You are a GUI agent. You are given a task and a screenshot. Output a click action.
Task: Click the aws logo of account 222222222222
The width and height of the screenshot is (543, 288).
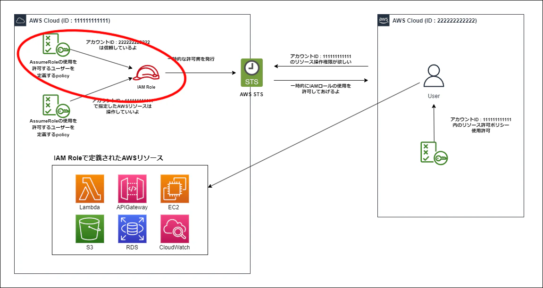point(384,20)
